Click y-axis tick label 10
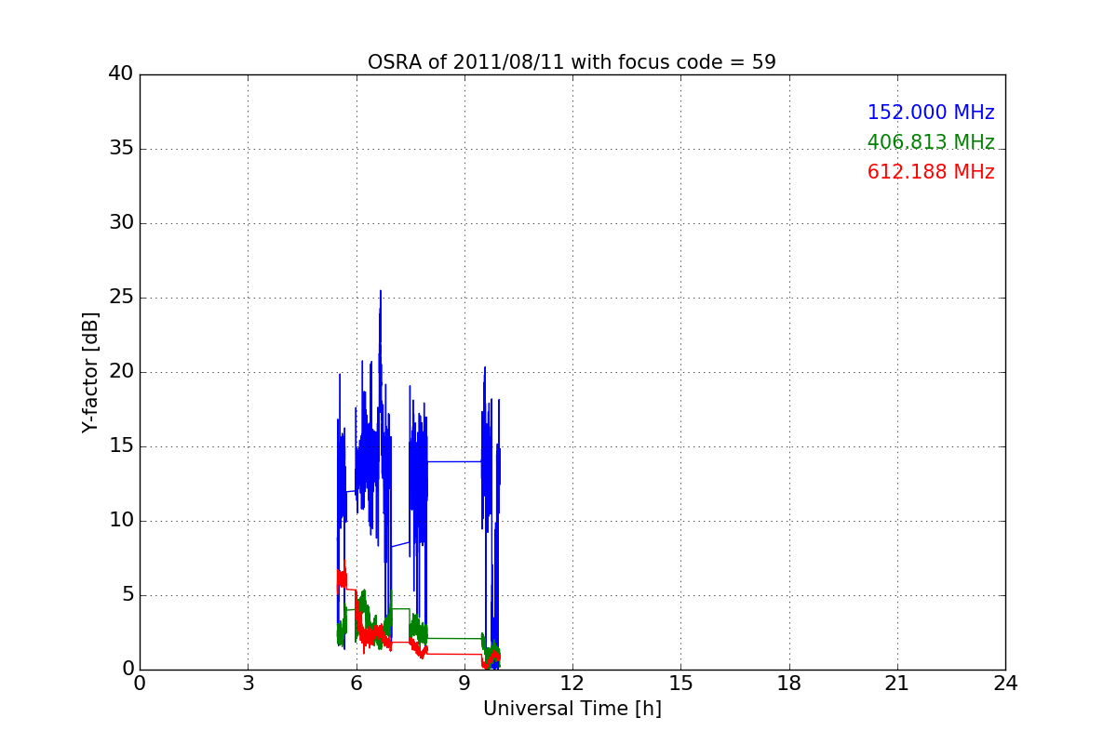The image size is (1117, 744). 121,521
